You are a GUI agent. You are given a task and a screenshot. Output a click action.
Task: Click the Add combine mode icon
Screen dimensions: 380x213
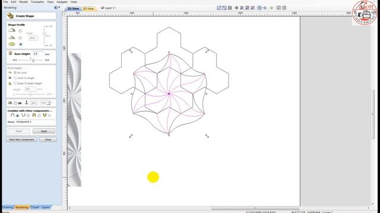click(x=12, y=115)
